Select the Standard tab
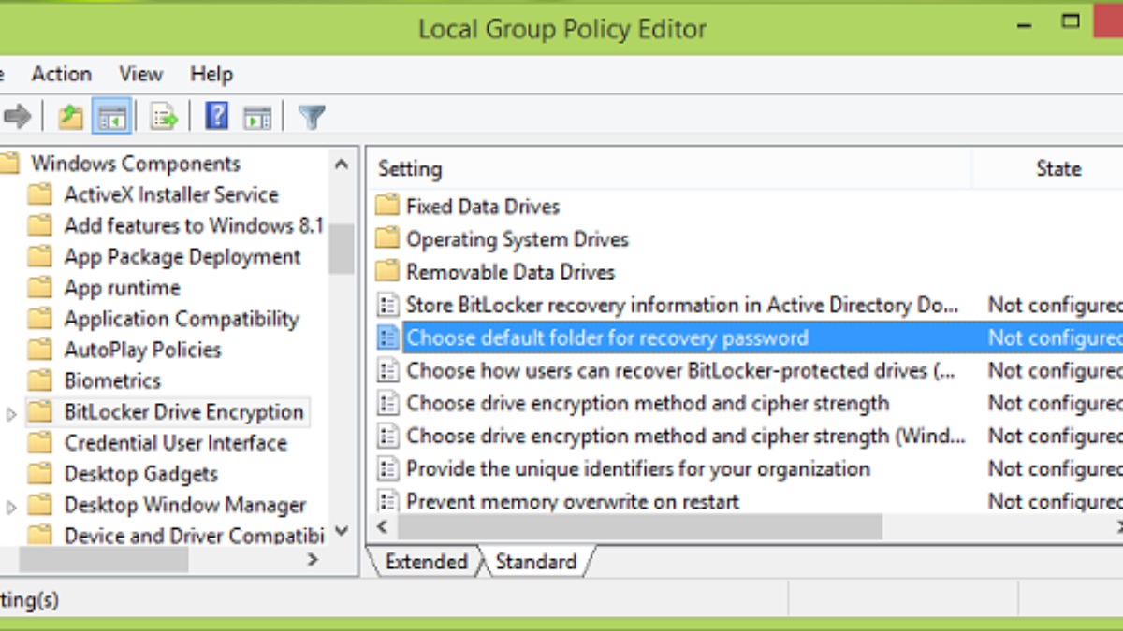 535,562
